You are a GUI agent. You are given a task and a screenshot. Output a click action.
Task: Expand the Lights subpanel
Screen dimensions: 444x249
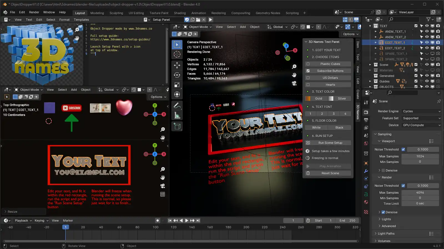[386, 219]
